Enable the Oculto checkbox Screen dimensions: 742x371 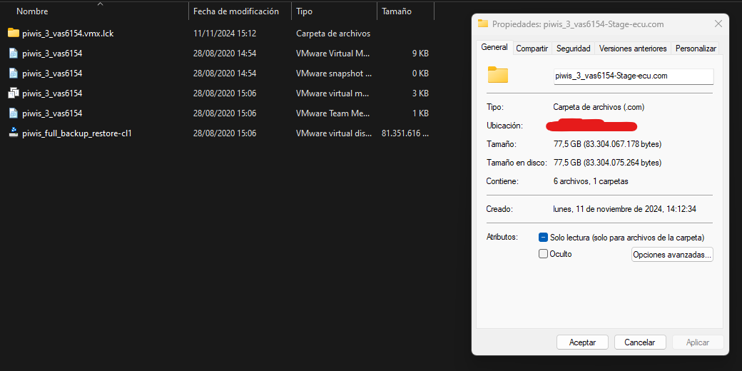[x=543, y=254]
